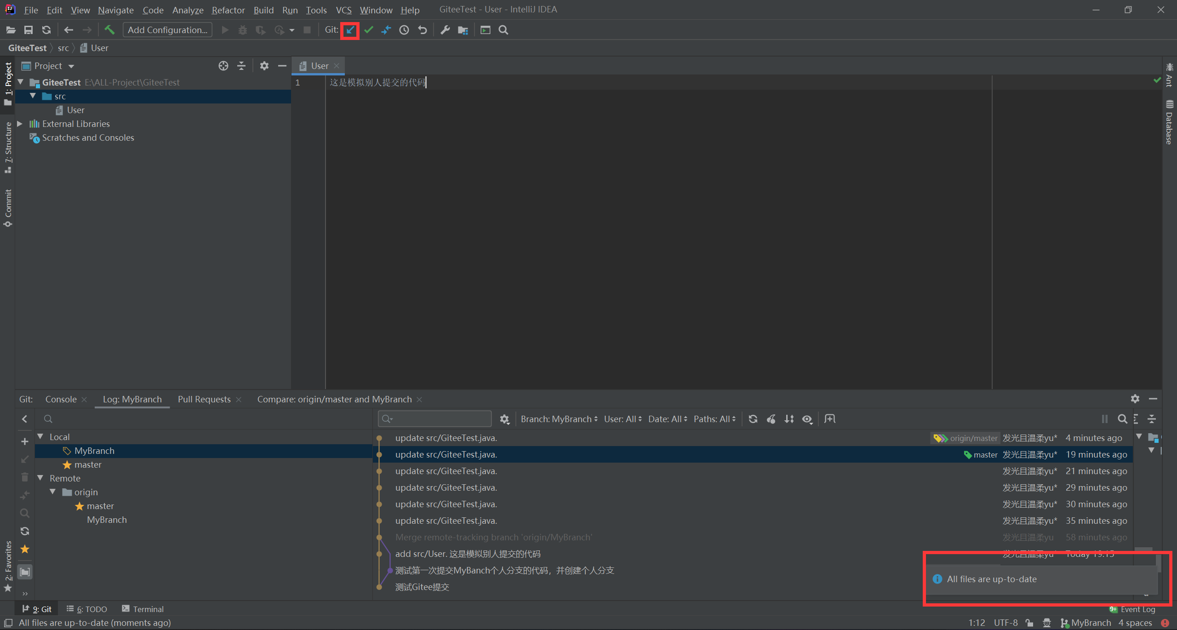Collapse the origin remote folder

click(x=53, y=492)
